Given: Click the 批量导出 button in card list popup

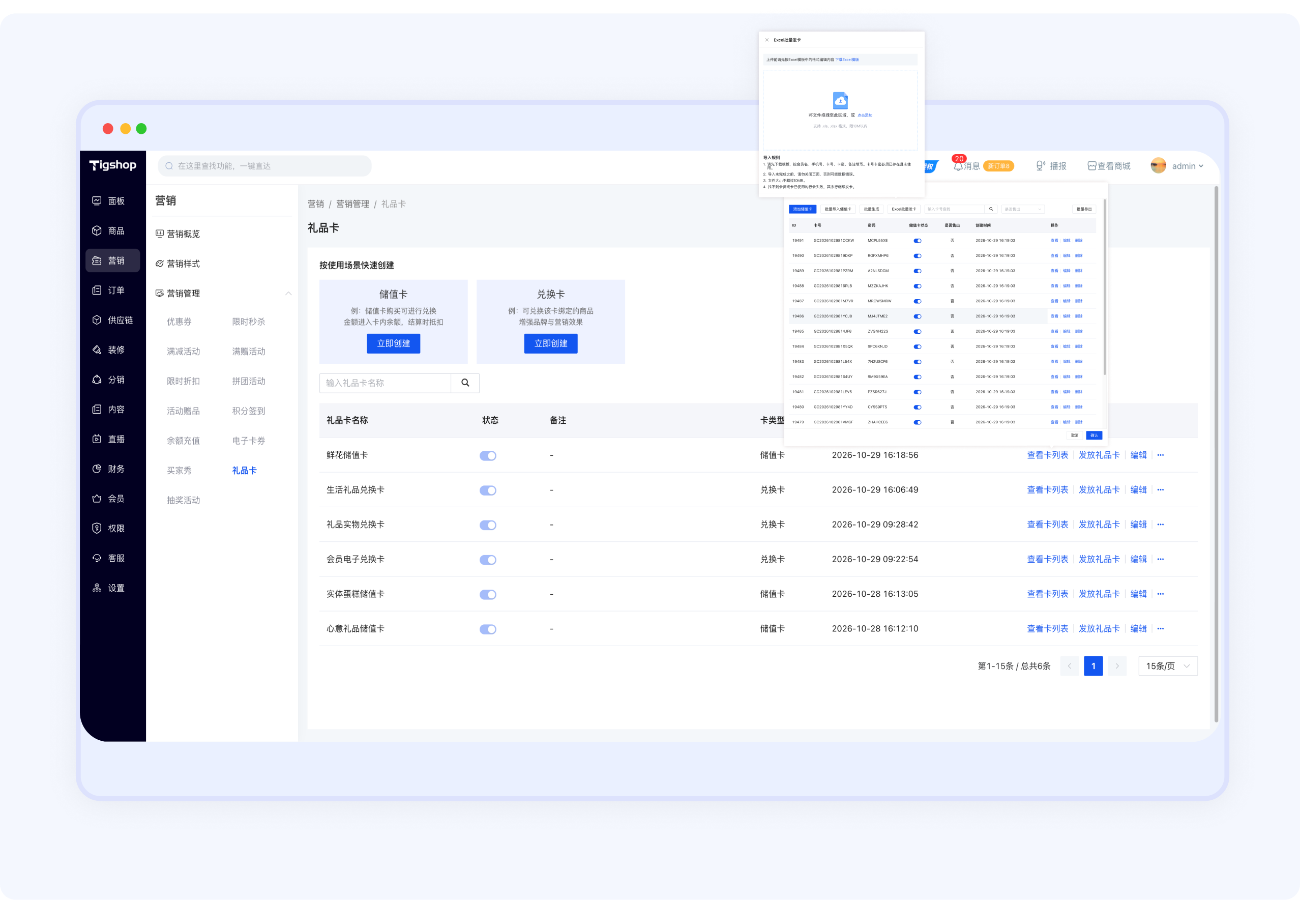Looking at the screenshot, I should (x=1083, y=209).
